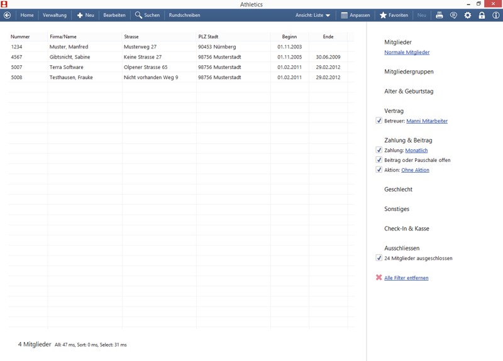Expand the Zahlung & Beitrag section

pos(408,140)
